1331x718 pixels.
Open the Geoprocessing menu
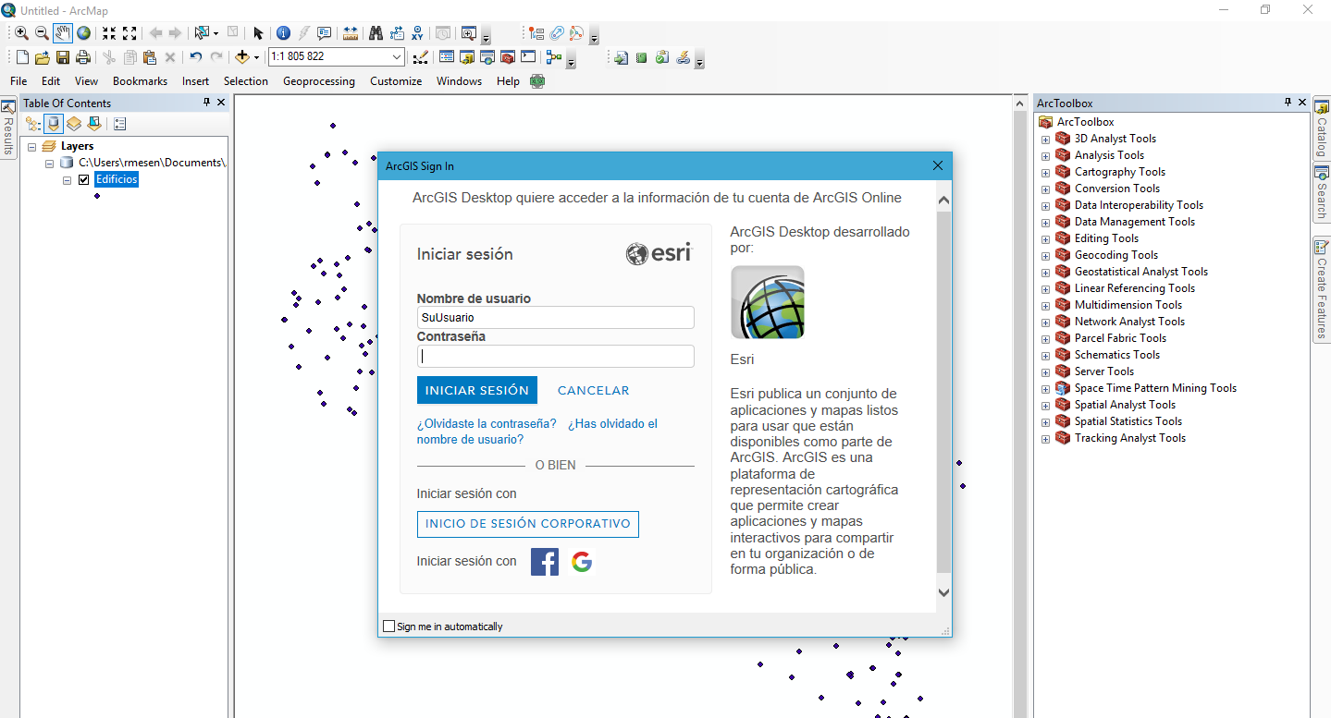point(319,81)
